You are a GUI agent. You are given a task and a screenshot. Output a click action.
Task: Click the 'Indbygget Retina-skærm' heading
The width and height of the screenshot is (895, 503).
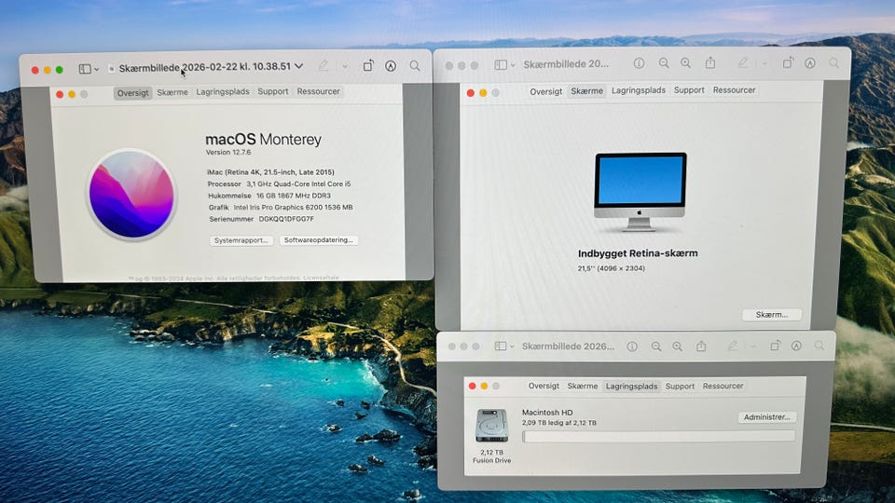coord(638,253)
